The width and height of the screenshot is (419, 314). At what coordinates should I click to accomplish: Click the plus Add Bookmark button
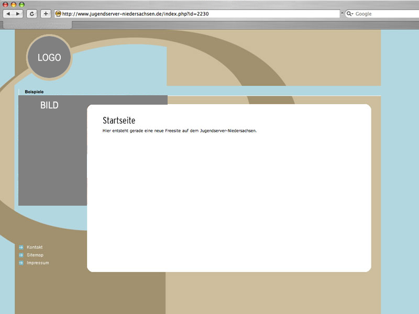pos(46,14)
